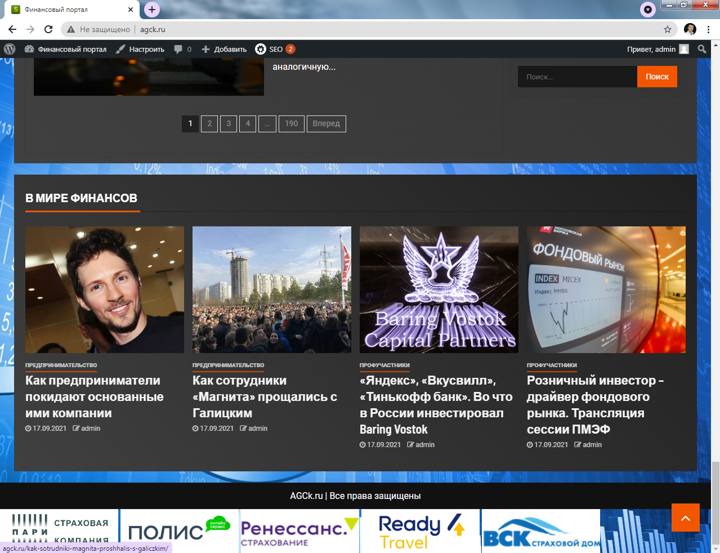Viewport: 720px width, 553px height.
Task: Click the В МИРЕ ФИНАНСОВ section heading
Action: coord(82,198)
